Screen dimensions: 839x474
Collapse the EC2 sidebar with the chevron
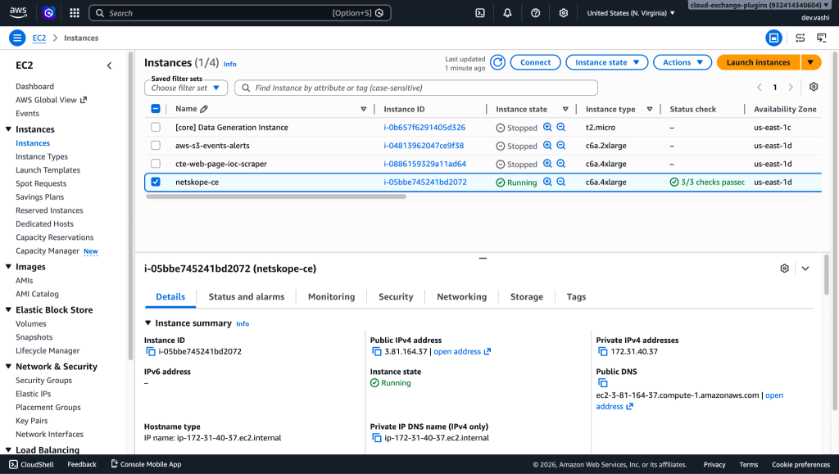pyautogui.click(x=109, y=65)
